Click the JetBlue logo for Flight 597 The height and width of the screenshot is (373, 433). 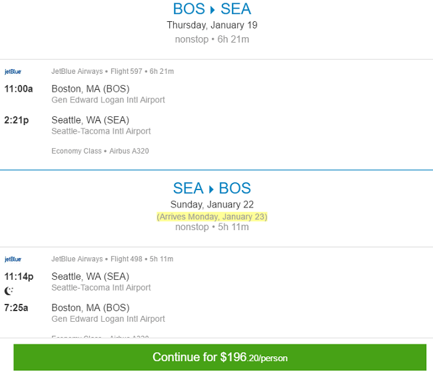tap(13, 72)
